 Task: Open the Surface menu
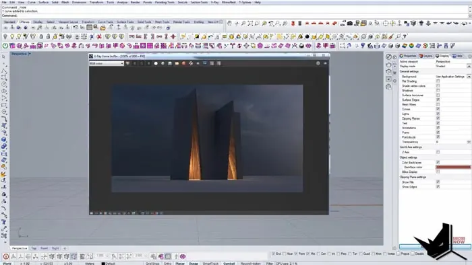point(43,2)
